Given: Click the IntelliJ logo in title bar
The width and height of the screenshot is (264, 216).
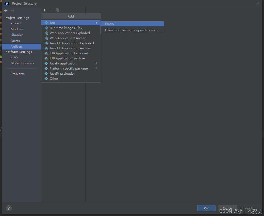Looking at the screenshot, I should pos(7,3).
